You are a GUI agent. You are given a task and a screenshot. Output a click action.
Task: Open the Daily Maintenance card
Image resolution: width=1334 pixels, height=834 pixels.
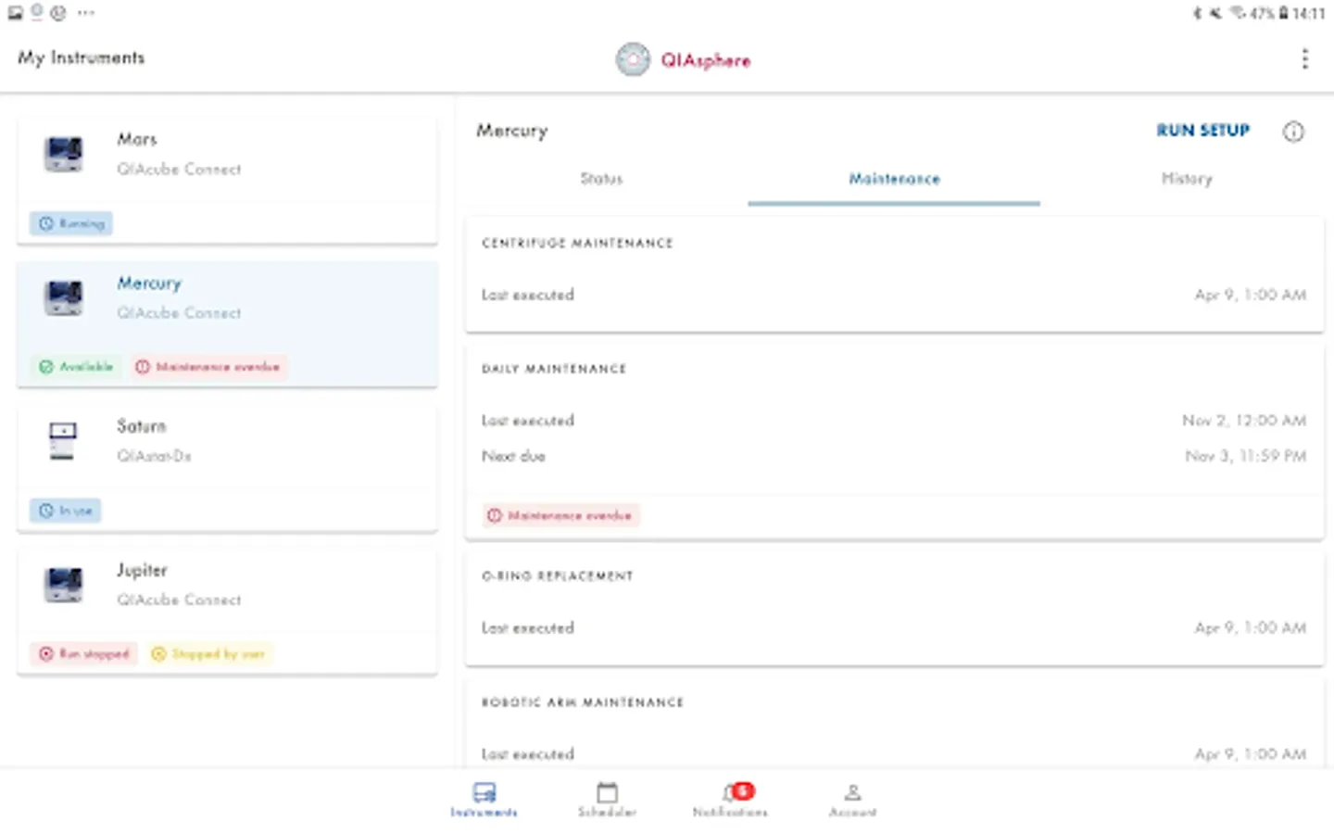point(894,441)
